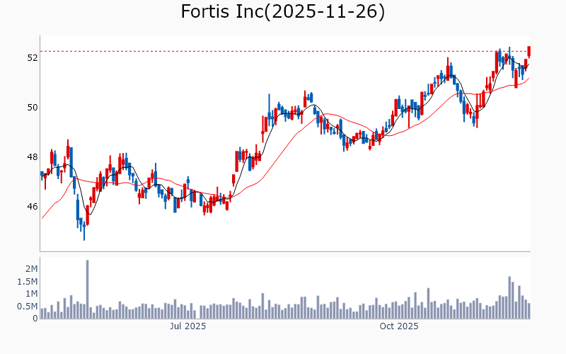Click the last red candle at far right
Screen dimensions: 566x354
(x=529, y=52)
